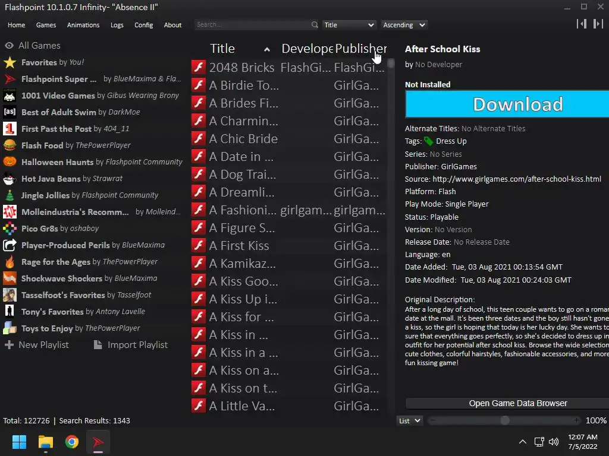This screenshot has width=609, height=456.
Task: Sort by the Developer column header
Action: (307, 49)
